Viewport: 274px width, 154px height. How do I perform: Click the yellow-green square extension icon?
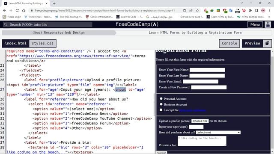pyautogui.click(x=218, y=10)
